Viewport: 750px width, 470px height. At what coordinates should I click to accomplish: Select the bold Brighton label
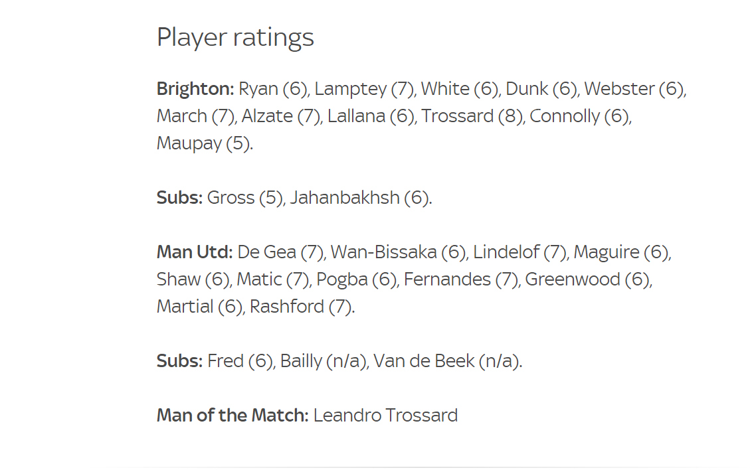195,89
